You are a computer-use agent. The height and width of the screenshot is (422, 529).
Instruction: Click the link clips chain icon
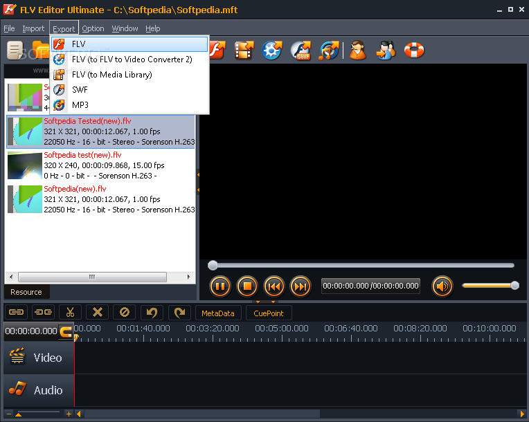point(16,312)
